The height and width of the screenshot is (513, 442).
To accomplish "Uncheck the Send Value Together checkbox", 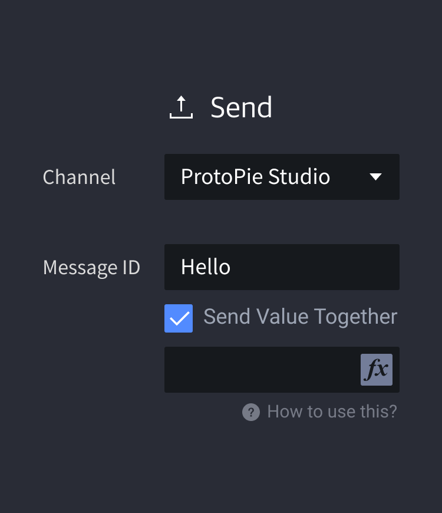I will tap(179, 318).
